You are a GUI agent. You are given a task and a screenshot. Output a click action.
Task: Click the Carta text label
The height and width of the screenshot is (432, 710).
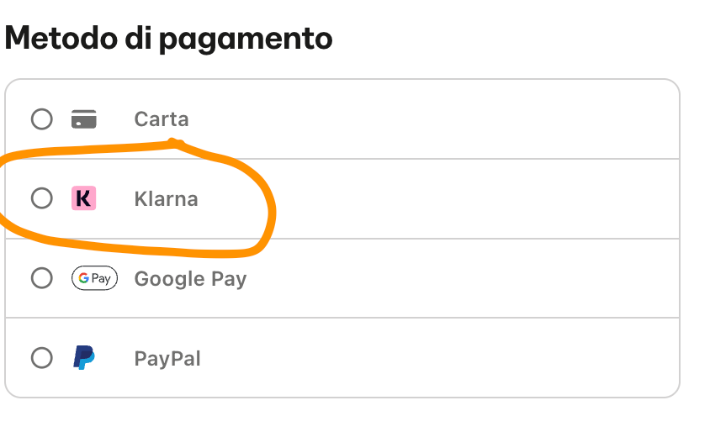162,119
